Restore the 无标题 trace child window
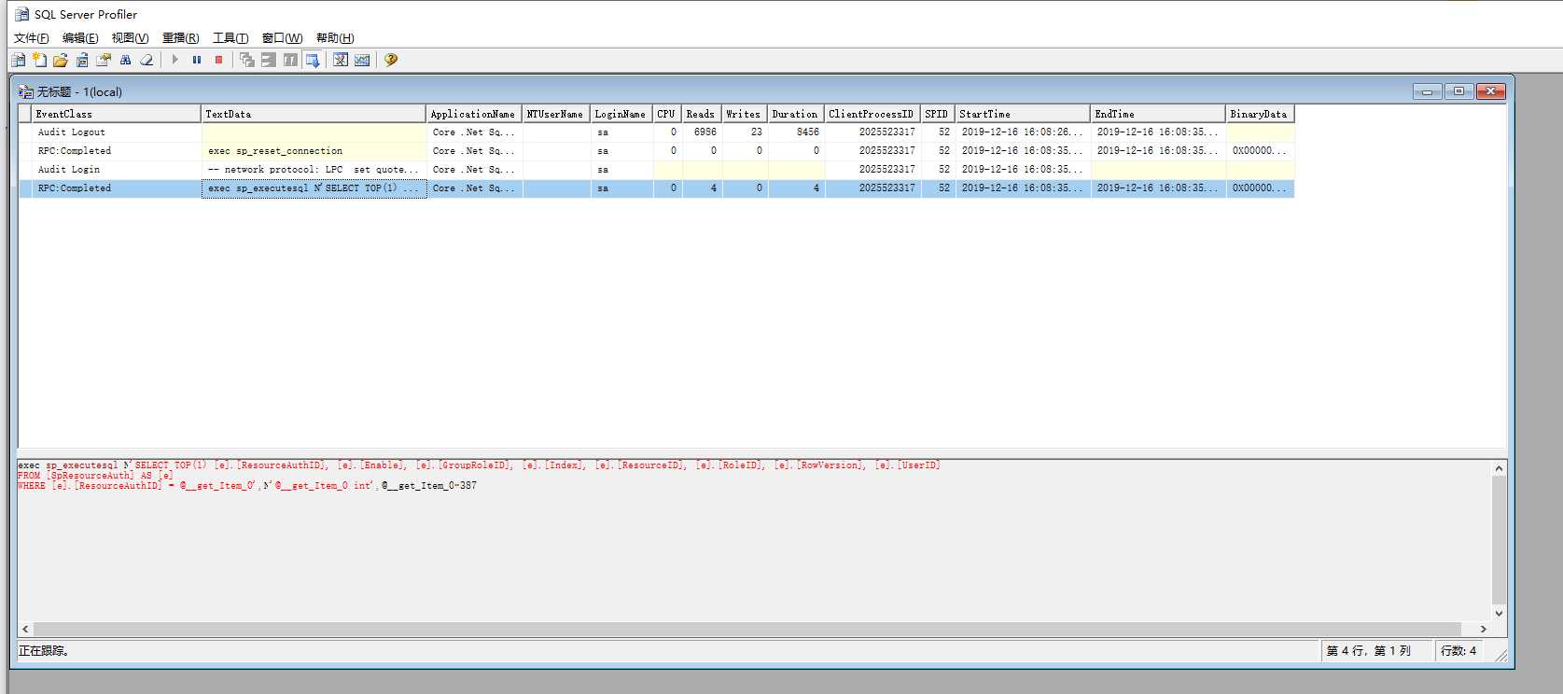Screen dimensions: 1563x694 (1458, 91)
